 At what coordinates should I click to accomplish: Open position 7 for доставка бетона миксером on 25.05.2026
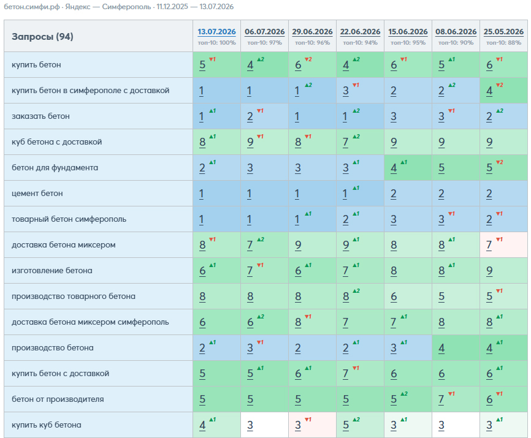(x=489, y=245)
